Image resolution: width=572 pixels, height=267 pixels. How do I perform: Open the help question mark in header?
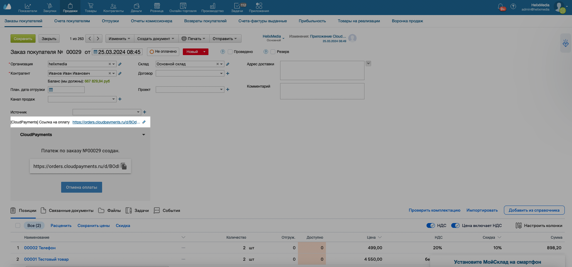click(513, 6)
